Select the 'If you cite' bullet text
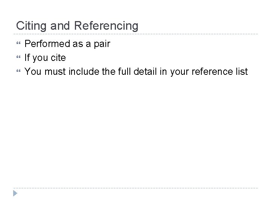Screen dimensions: 271x203 tap(45, 58)
